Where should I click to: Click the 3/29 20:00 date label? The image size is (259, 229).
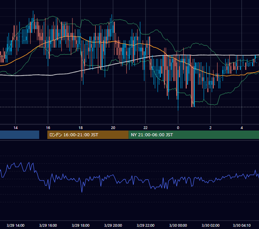pos(113,225)
